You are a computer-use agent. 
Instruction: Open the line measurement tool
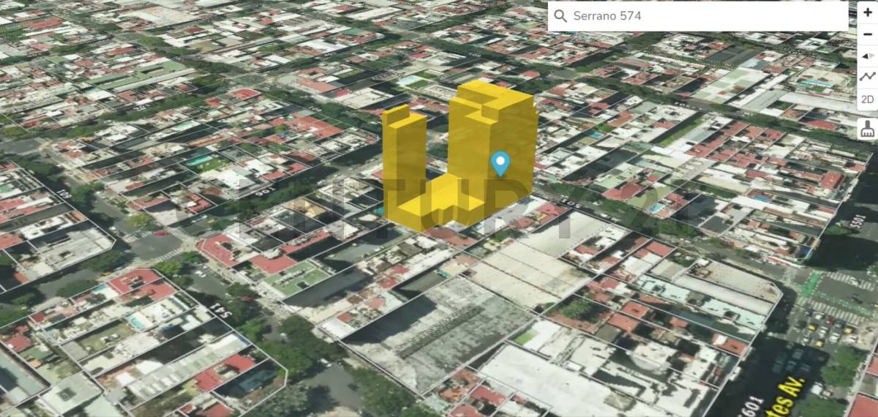point(867,77)
